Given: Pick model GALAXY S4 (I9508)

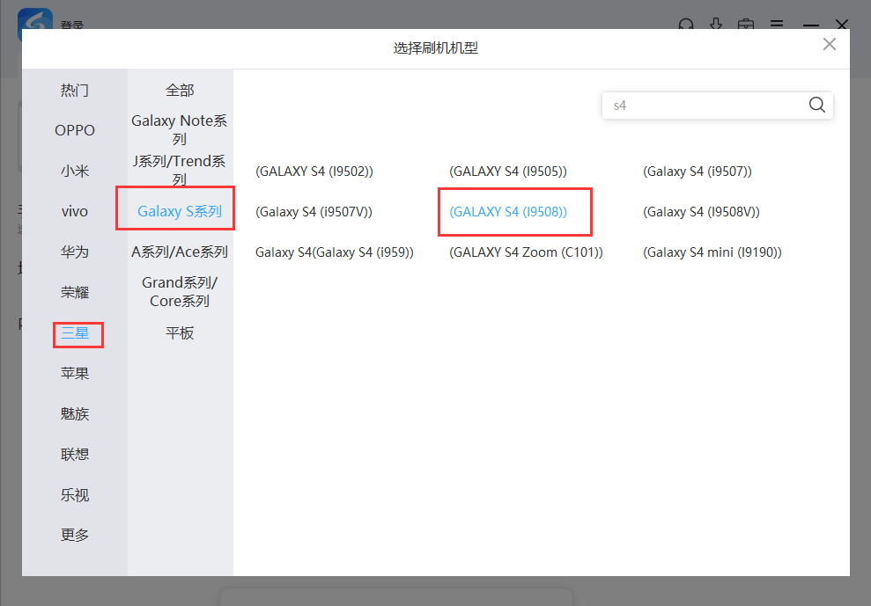Looking at the screenshot, I should coord(507,212).
